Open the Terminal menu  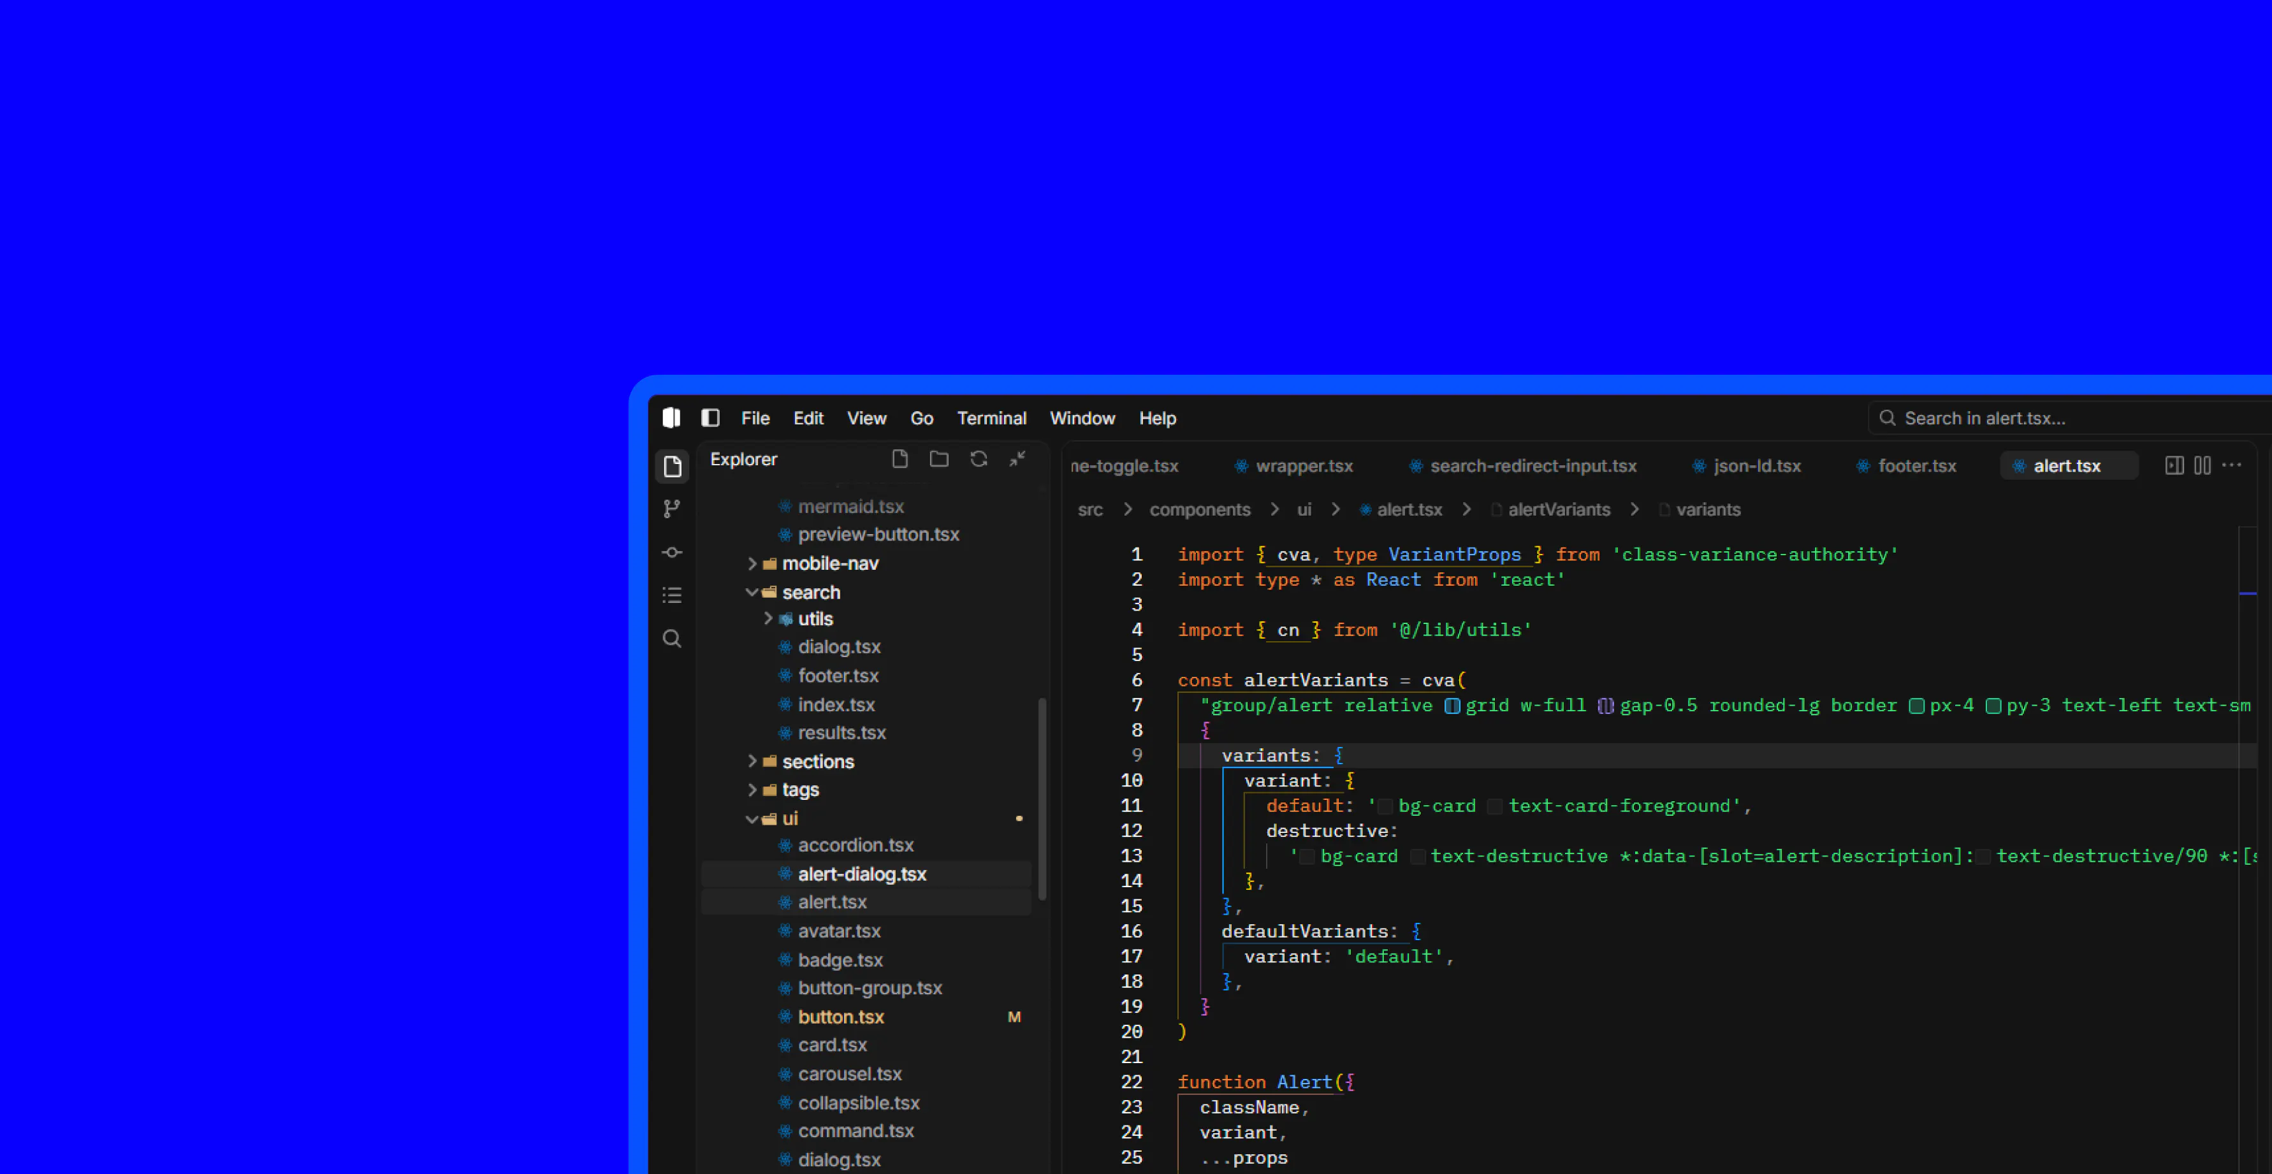pos(991,418)
